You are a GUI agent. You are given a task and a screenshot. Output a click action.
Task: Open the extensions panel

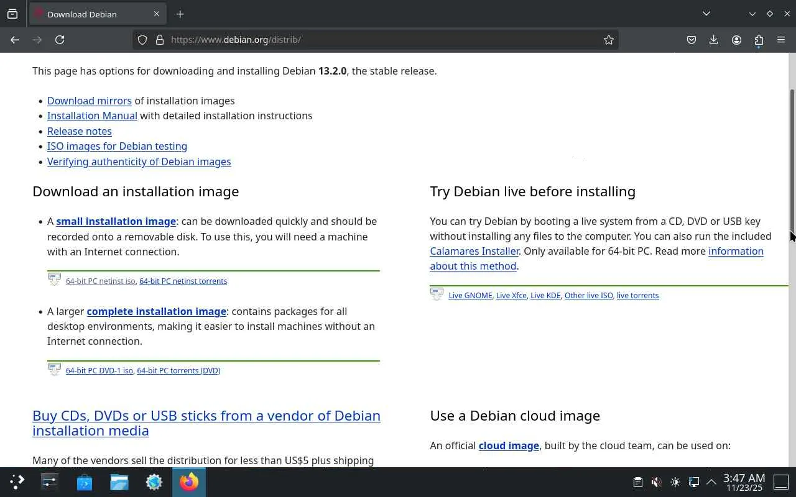759,40
